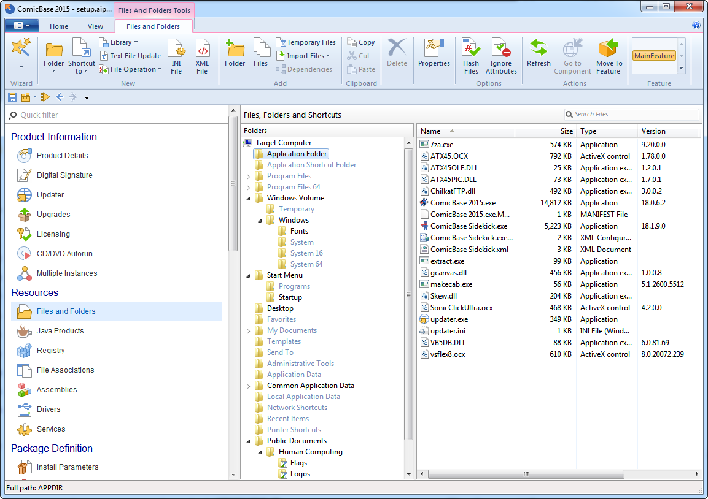Screen dimensions: 708x499
Task: Add a new INI File
Action: pos(176,56)
